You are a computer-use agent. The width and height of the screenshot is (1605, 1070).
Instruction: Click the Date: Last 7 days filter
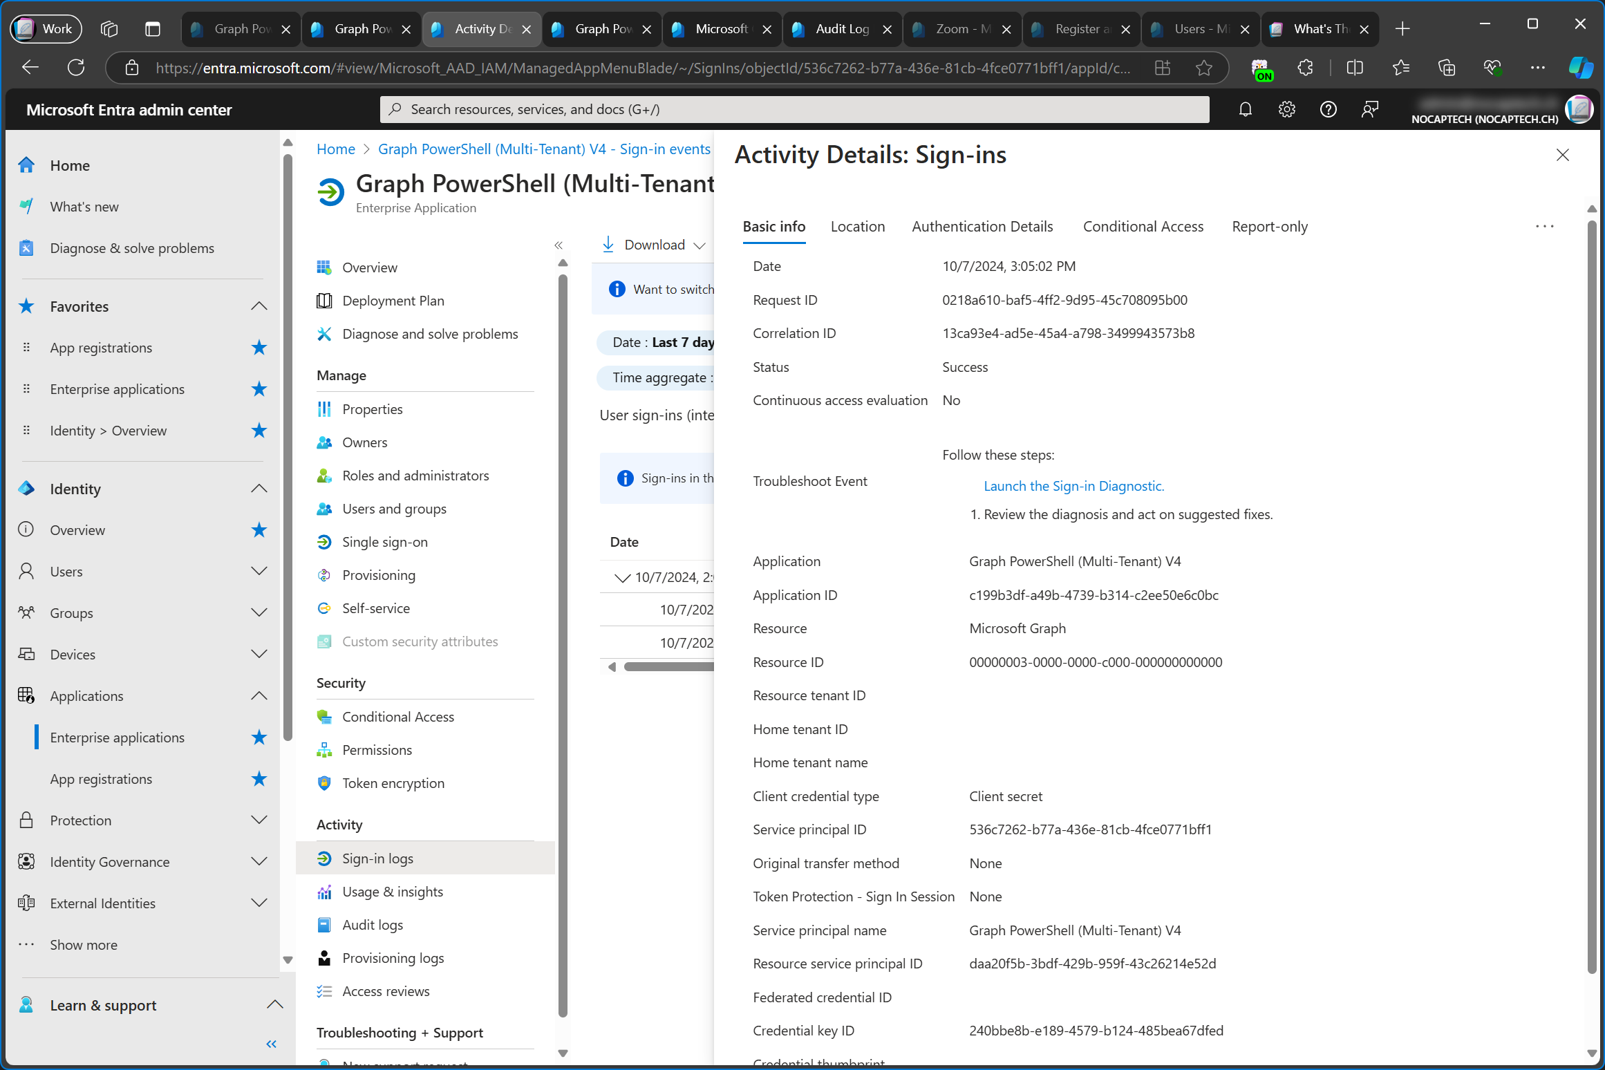656,342
